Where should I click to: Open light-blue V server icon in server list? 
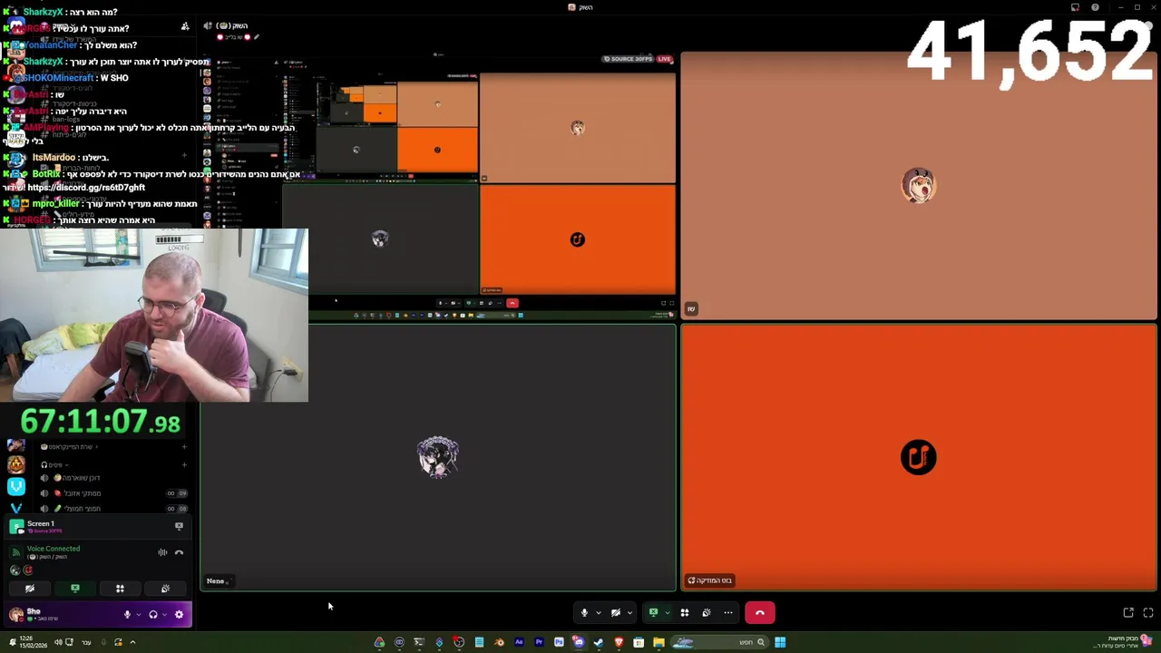[x=16, y=487]
